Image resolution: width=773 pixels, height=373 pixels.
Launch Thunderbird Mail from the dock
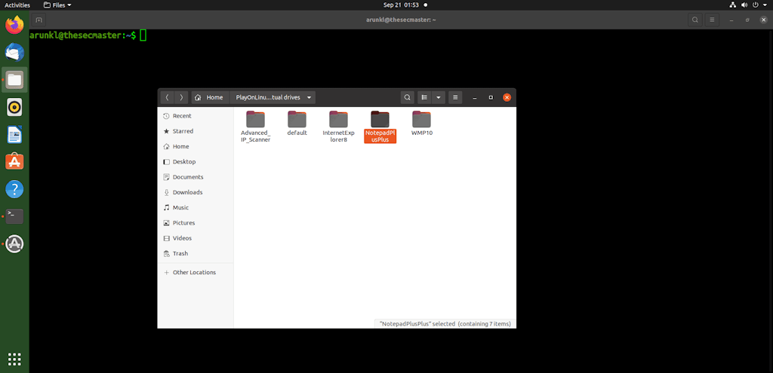(15, 52)
